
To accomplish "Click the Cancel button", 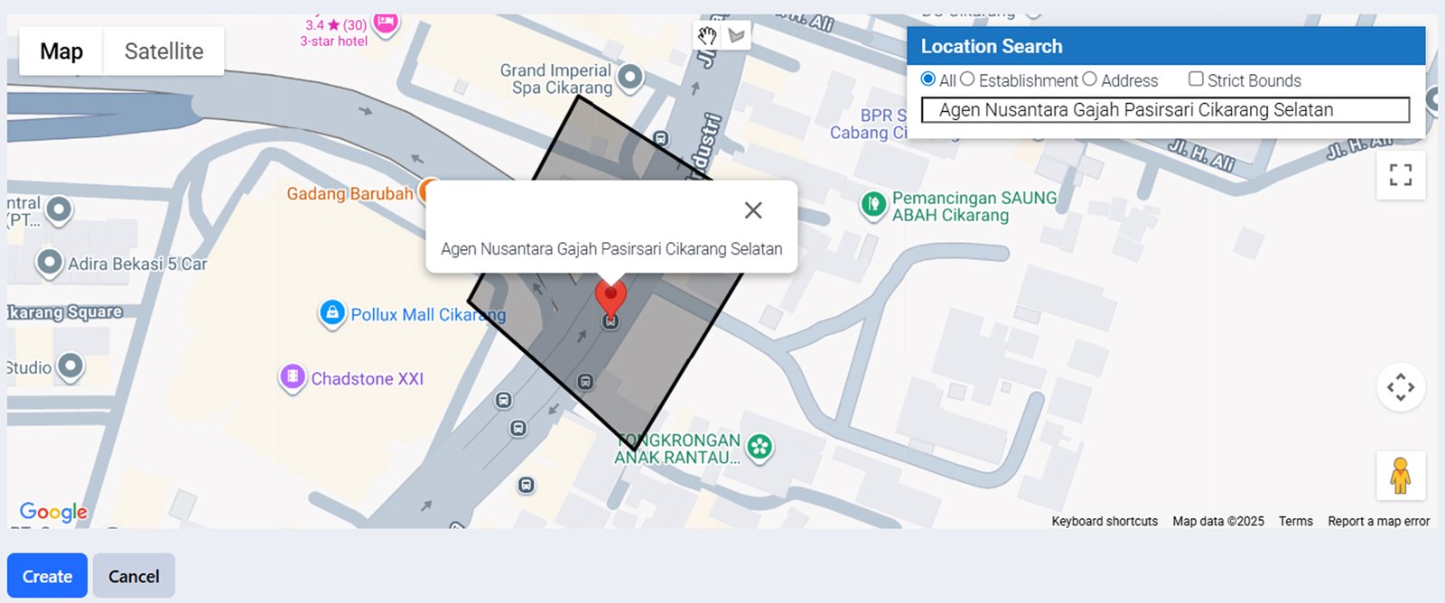I will pyautogui.click(x=134, y=575).
